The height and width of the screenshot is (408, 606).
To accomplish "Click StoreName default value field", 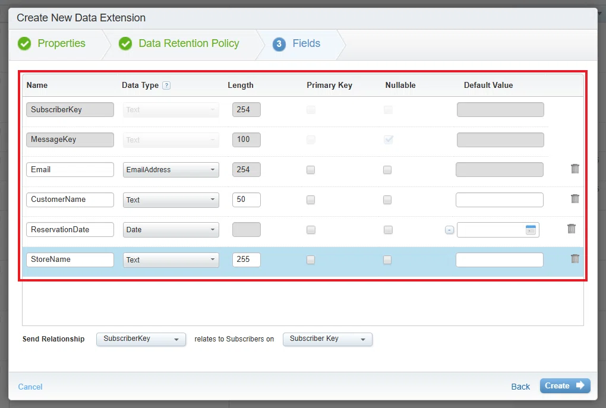I will pos(499,260).
